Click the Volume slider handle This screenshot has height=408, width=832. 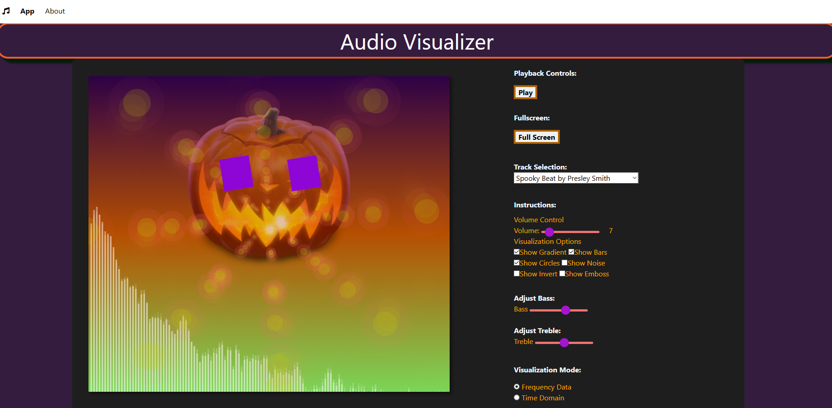tap(549, 232)
